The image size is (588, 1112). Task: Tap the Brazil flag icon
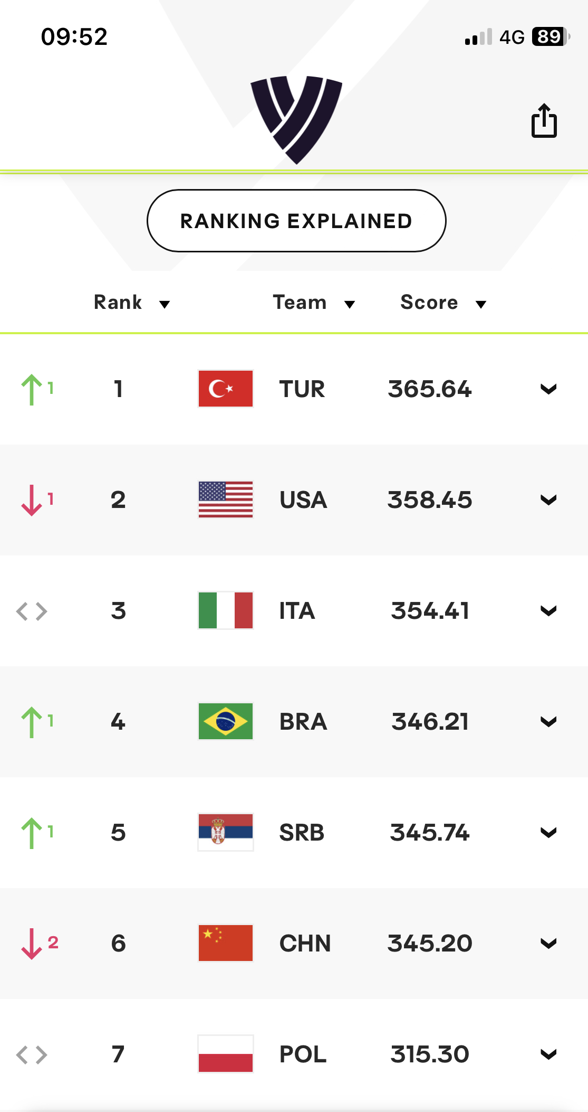[x=226, y=721]
